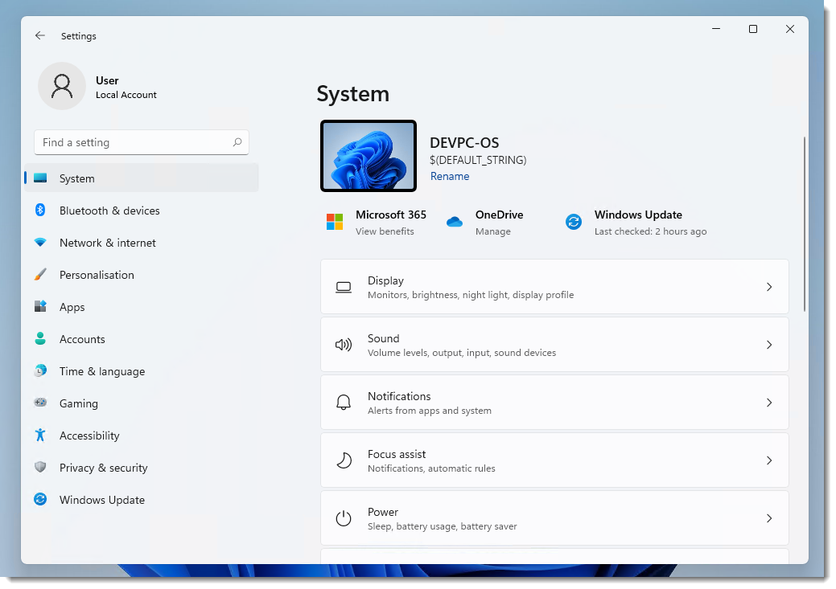Open the Accessibility icon
The height and width of the screenshot is (589, 836).
[41, 436]
